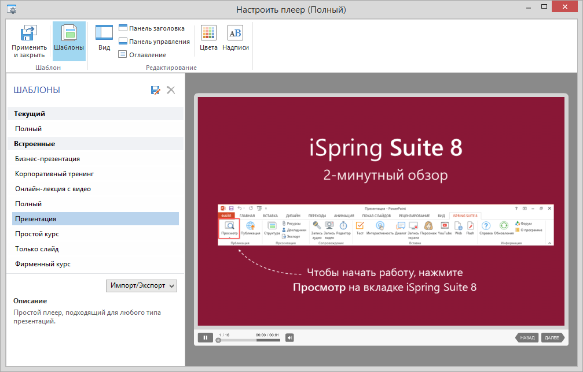Open the Цвета color scheme editor
Image resolution: width=583 pixels, height=372 pixels.
click(x=208, y=38)
